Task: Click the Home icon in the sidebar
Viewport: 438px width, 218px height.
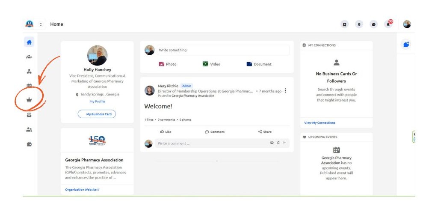Action: coord(29,42)
